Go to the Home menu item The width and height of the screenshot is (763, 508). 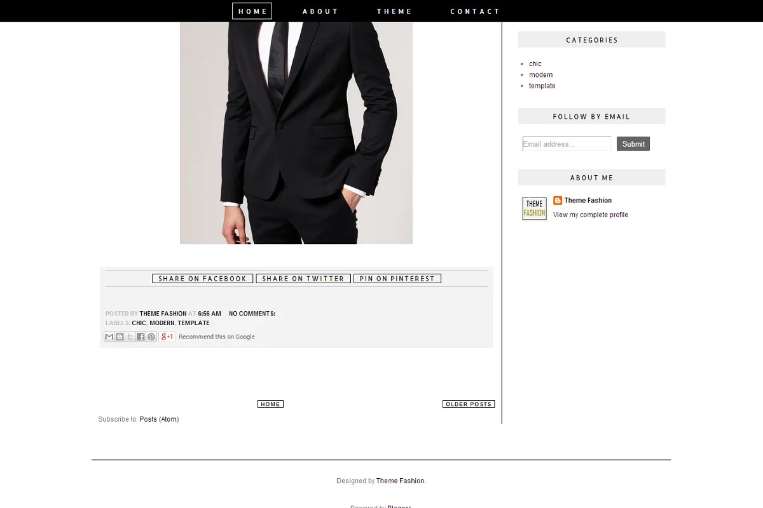pos(252,11)
